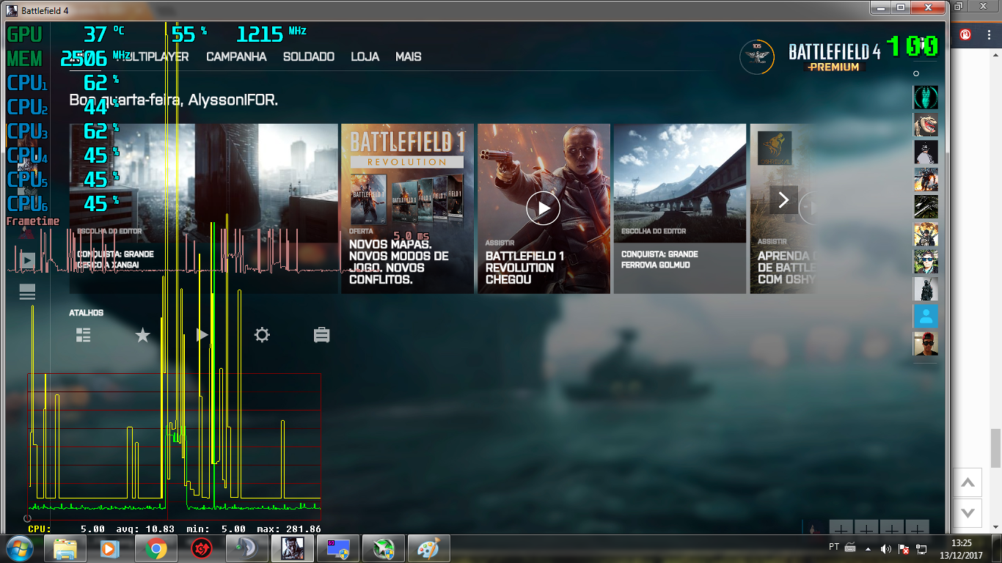Click the large down chevron button in Chrome
Screen dimensions: 1002x563
tap(968, 512)
